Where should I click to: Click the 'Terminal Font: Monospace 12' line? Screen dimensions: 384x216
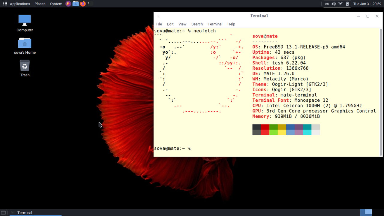coord(290,100)
